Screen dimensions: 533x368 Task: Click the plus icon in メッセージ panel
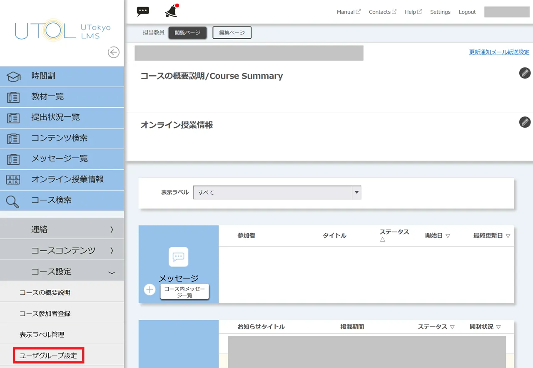pyautogui.click(x=149, y=289)
